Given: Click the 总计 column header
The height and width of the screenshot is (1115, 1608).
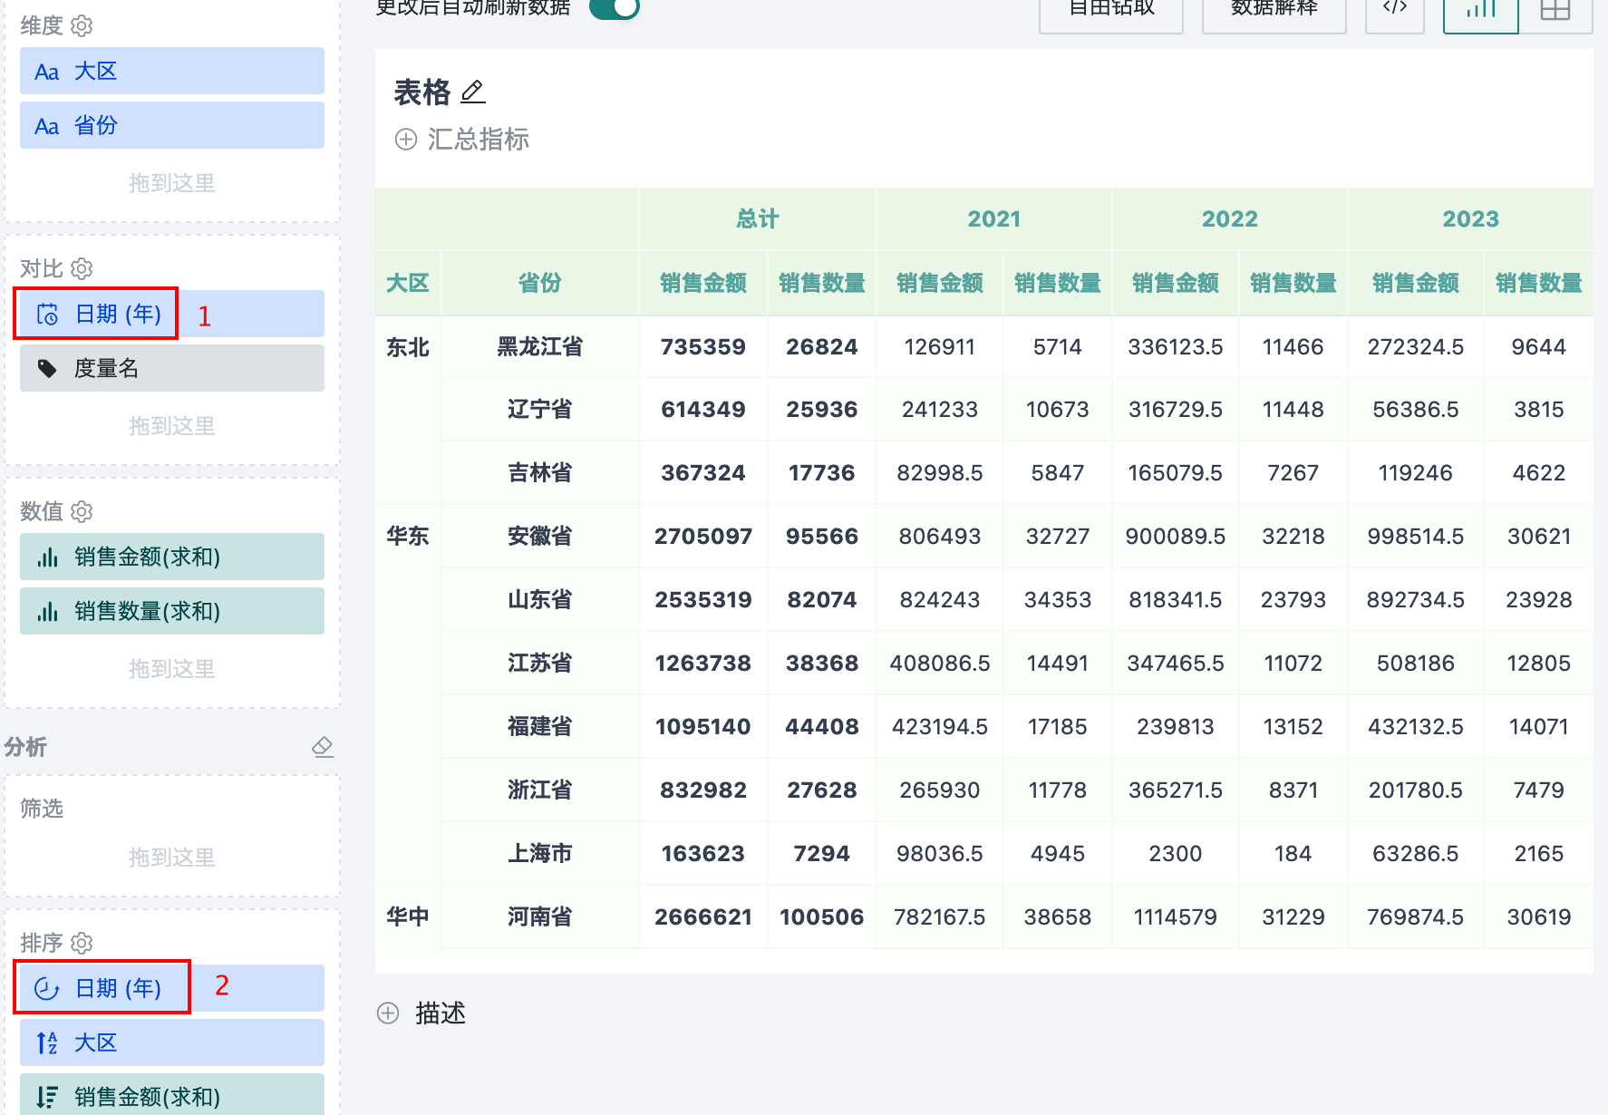Looking at the screenshot, I should 758,218.
